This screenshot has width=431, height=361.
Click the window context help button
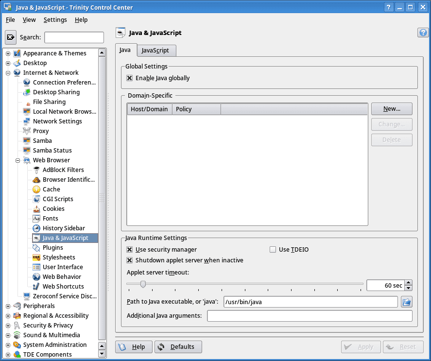(388, 7)
